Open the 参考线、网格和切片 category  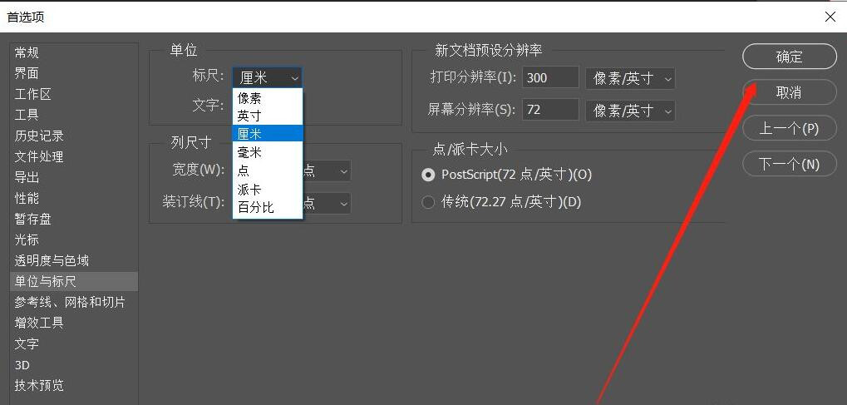70,302
